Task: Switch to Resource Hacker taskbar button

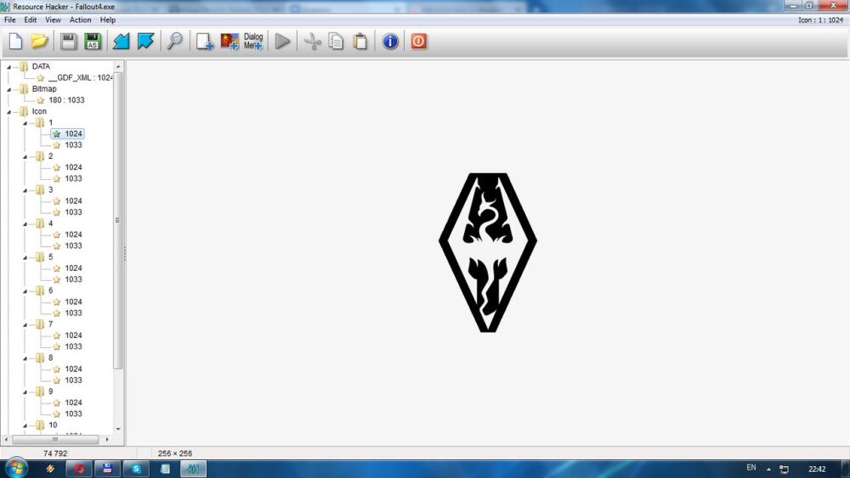Action: pyautogui.click(x=193, y=469)
